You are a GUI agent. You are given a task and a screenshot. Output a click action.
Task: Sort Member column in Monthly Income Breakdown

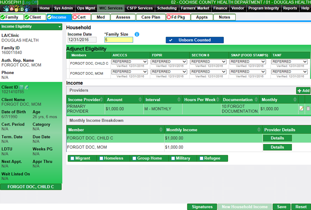tap(162, 130)
